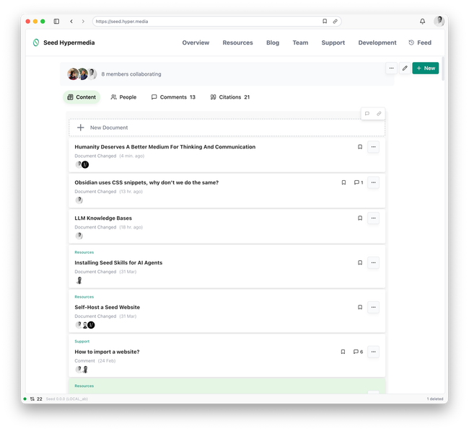Toggle bookmark on How to import a website
469x431 pixels.
[x=343, y=352]
